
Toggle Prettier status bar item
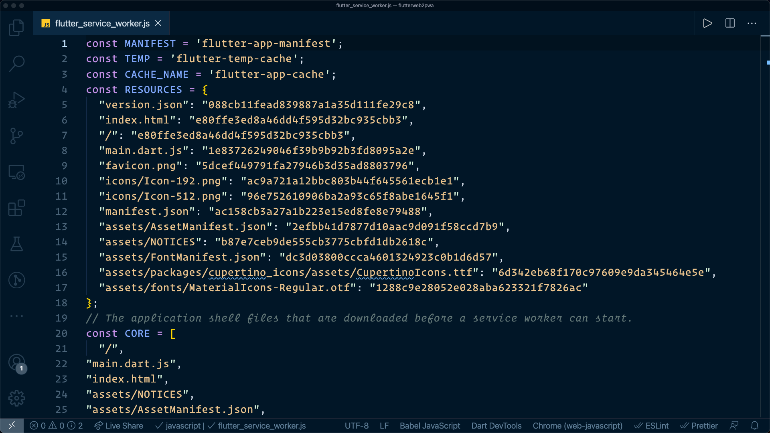[699, 425]
